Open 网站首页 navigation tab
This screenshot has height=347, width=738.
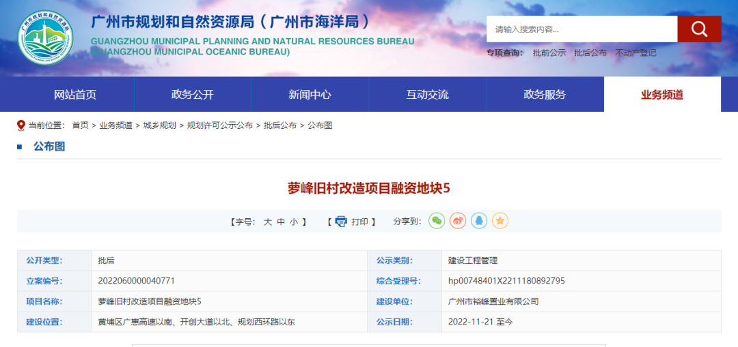75,94
